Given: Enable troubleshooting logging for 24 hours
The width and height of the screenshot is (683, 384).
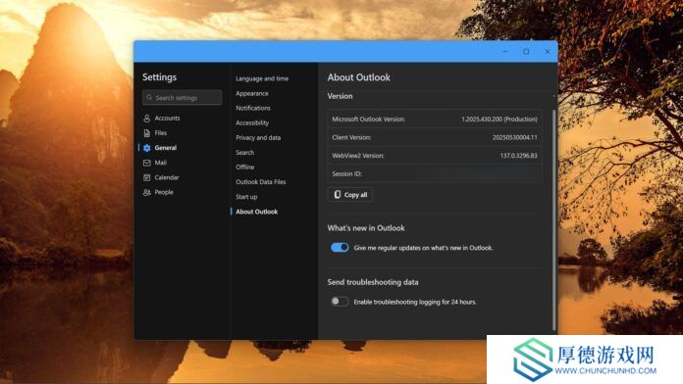Looking at the screenshot, I should click(x=340, y=302).
